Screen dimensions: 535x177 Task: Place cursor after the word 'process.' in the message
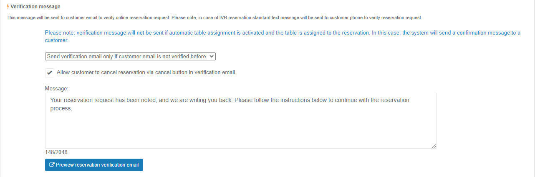73,108
